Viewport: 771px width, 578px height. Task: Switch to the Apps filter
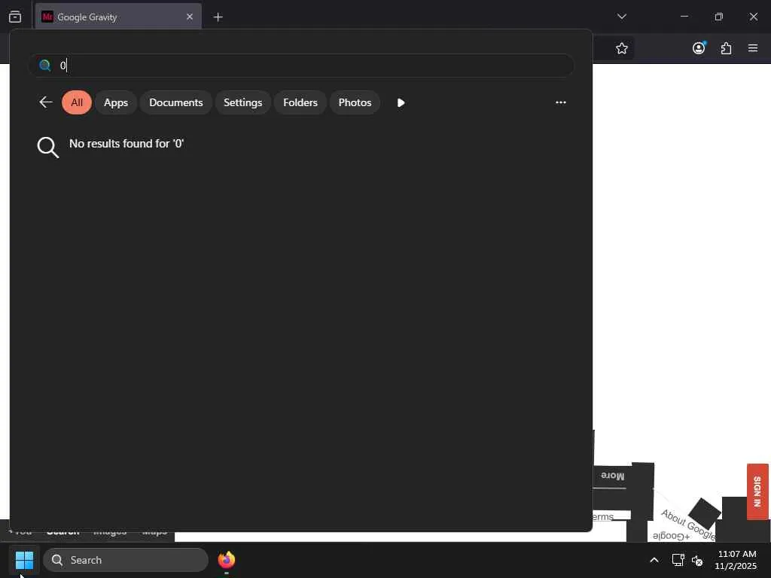(x=116, y=102)
